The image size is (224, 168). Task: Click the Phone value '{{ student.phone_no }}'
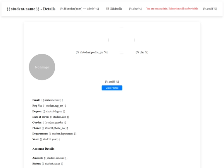coord(55,128)
